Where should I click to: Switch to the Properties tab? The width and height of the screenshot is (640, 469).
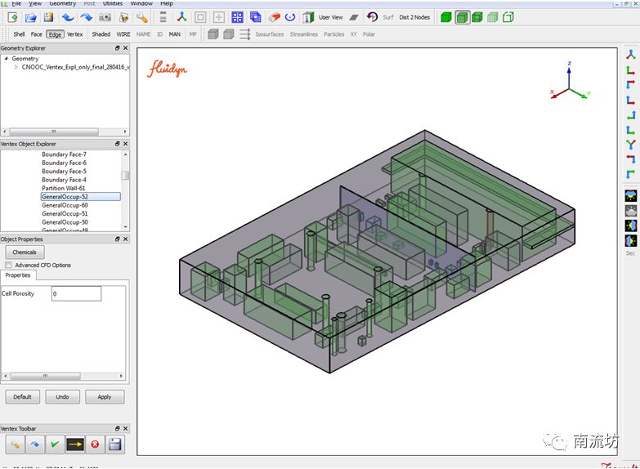tap(18, 275)
